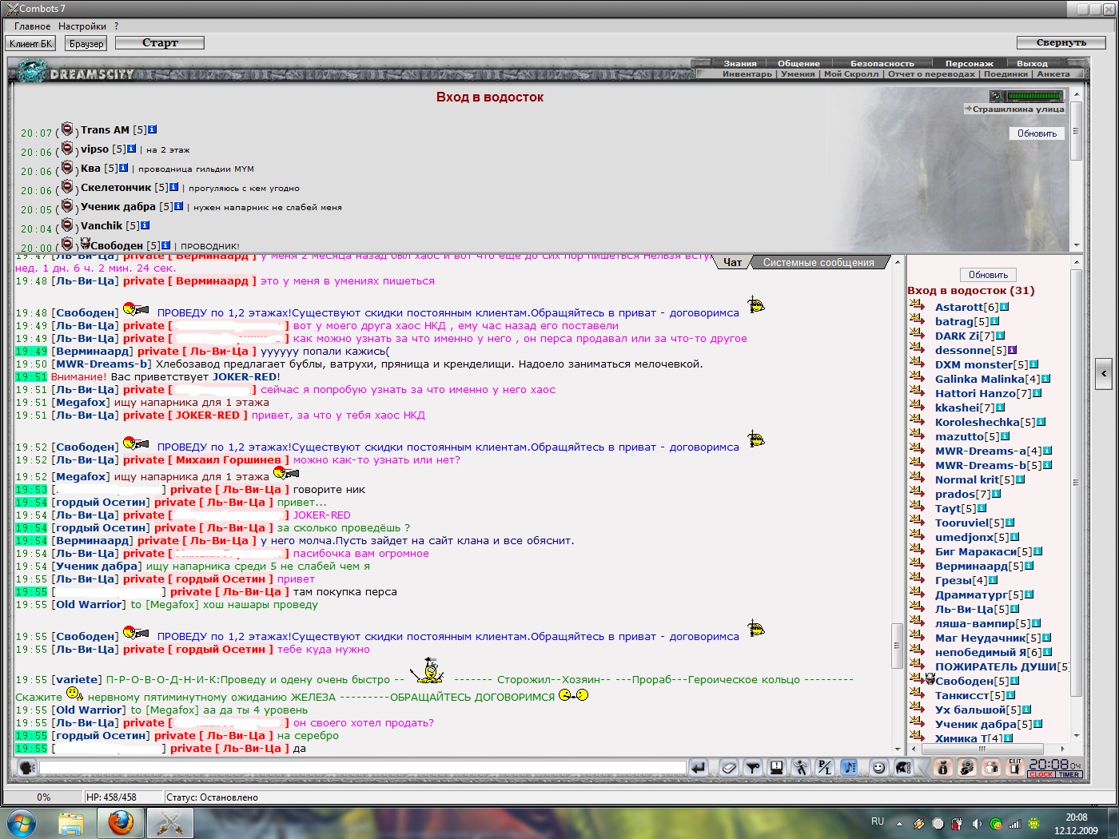Screen dimensions: 1119x839
Task: Click the head icon left of chat input
Action: point(26,768)
